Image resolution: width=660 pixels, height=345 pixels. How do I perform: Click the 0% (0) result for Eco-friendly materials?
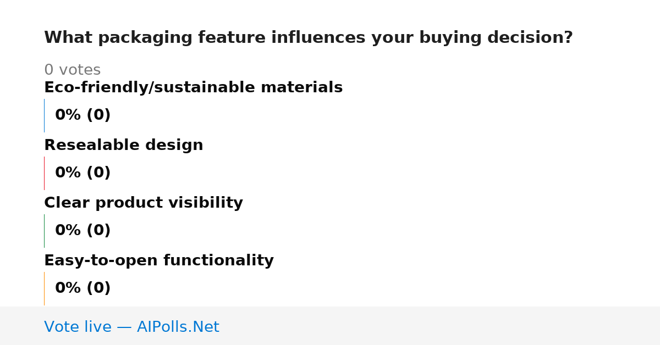tap(83, 115)
